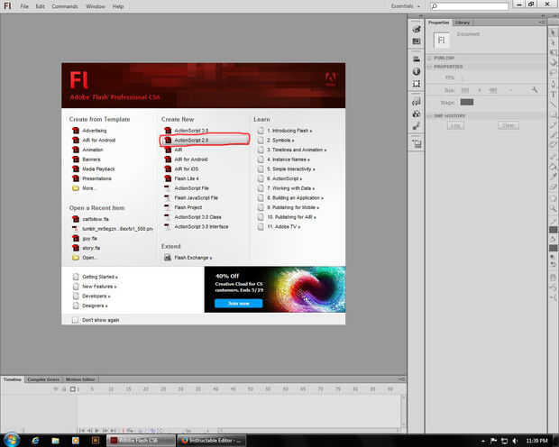The width and height of the screenshot is (559, 447).
Task: Open the Timelines and Animation lesson
Action: (x=292, y=150)
